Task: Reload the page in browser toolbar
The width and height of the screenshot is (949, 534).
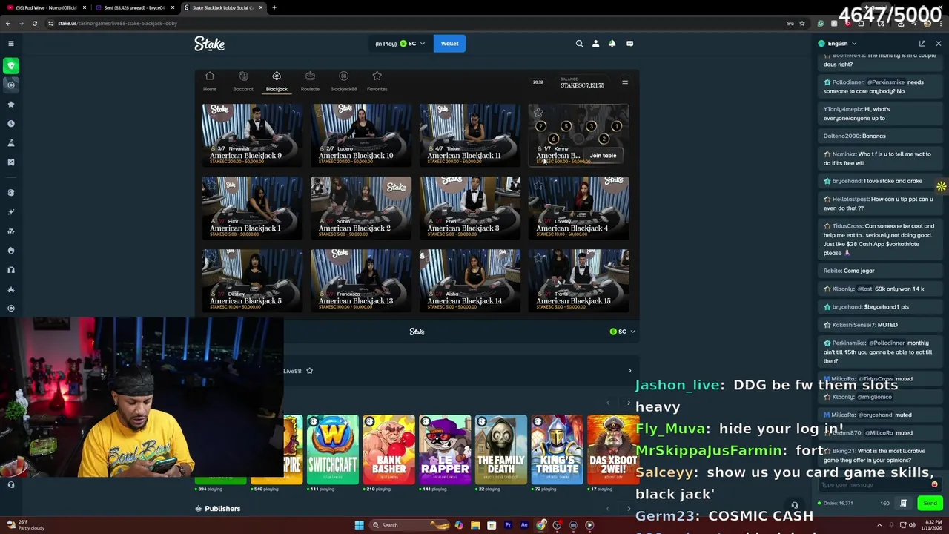Action: click(35, 23)
